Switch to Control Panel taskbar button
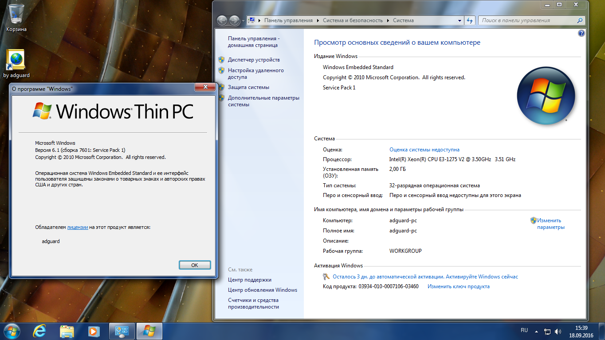The height and width of the screenshot is (340, 605). coord(122,331)
